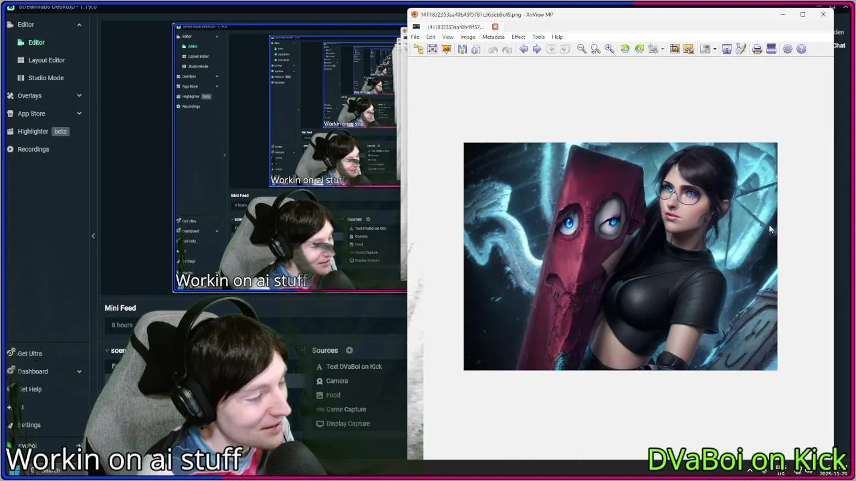This screenshot has height=481, width=856.
Task: Select the Food source
Action: [x=333, y=395]
